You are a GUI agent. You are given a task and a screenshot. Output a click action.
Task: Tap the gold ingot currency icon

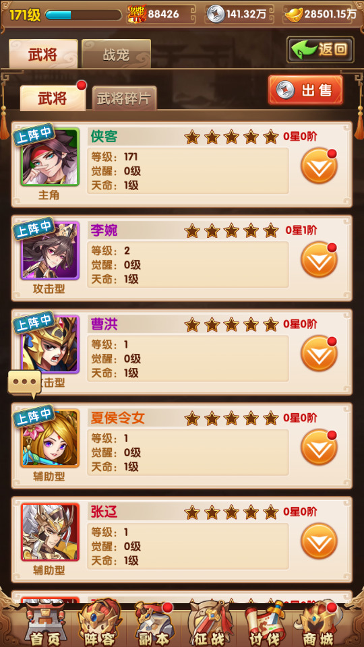293,14
